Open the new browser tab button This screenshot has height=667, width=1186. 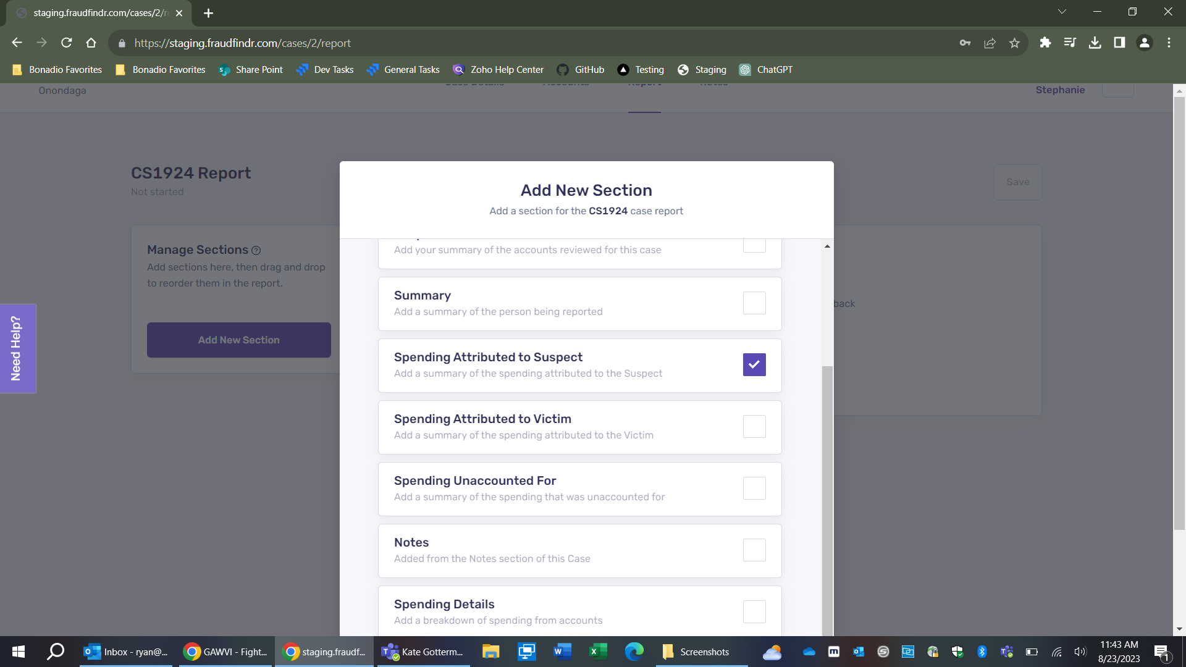(208, 13)
